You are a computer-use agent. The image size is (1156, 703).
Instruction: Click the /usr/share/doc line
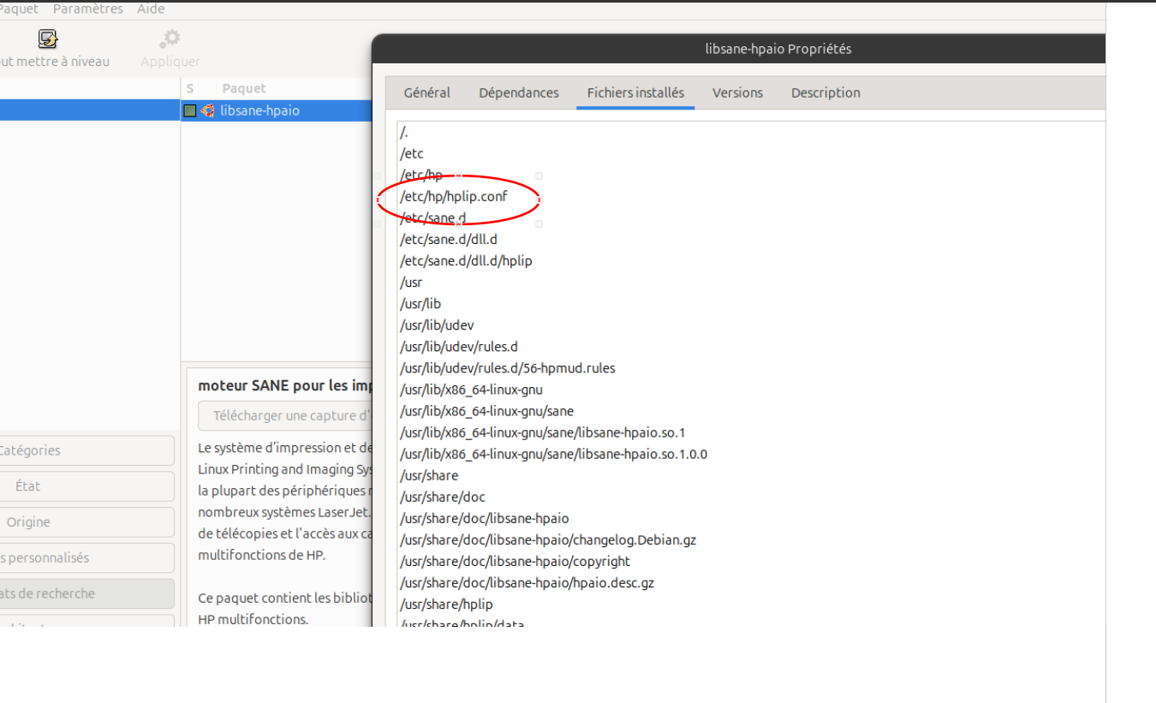[x=443, y=497]
